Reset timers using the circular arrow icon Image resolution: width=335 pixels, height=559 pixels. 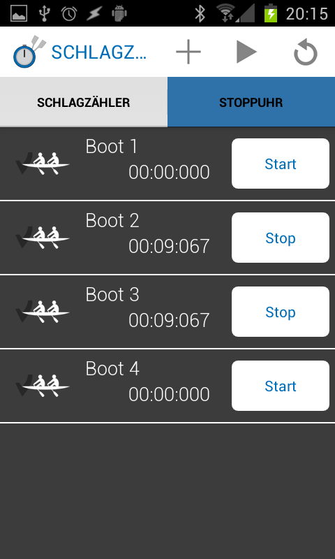click(306, 53)
